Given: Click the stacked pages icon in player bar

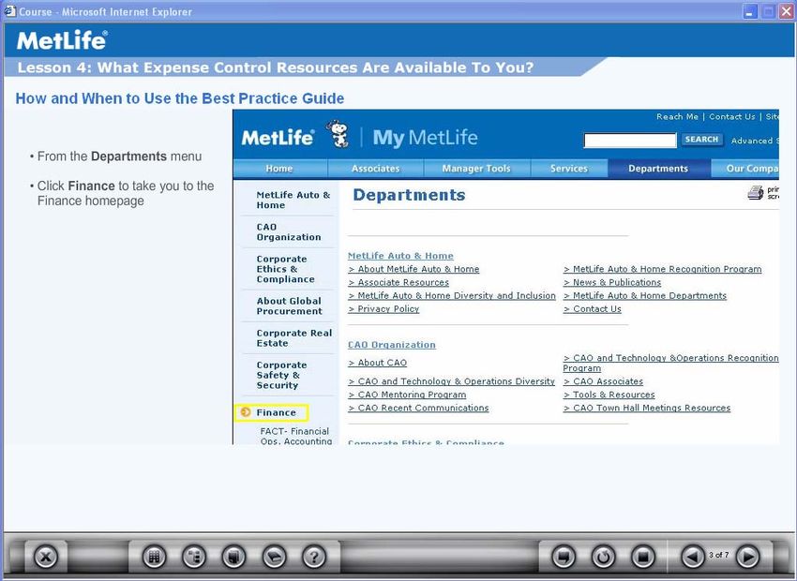Looking at the screenshot, I should pos(233,558).
